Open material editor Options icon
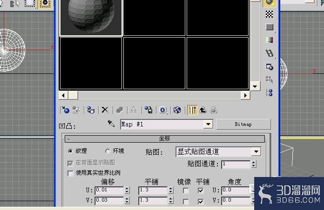 pos(270,66)
